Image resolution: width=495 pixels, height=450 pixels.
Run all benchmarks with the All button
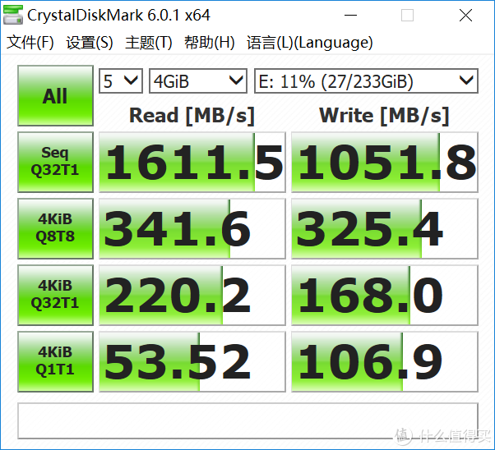(55, 96)
